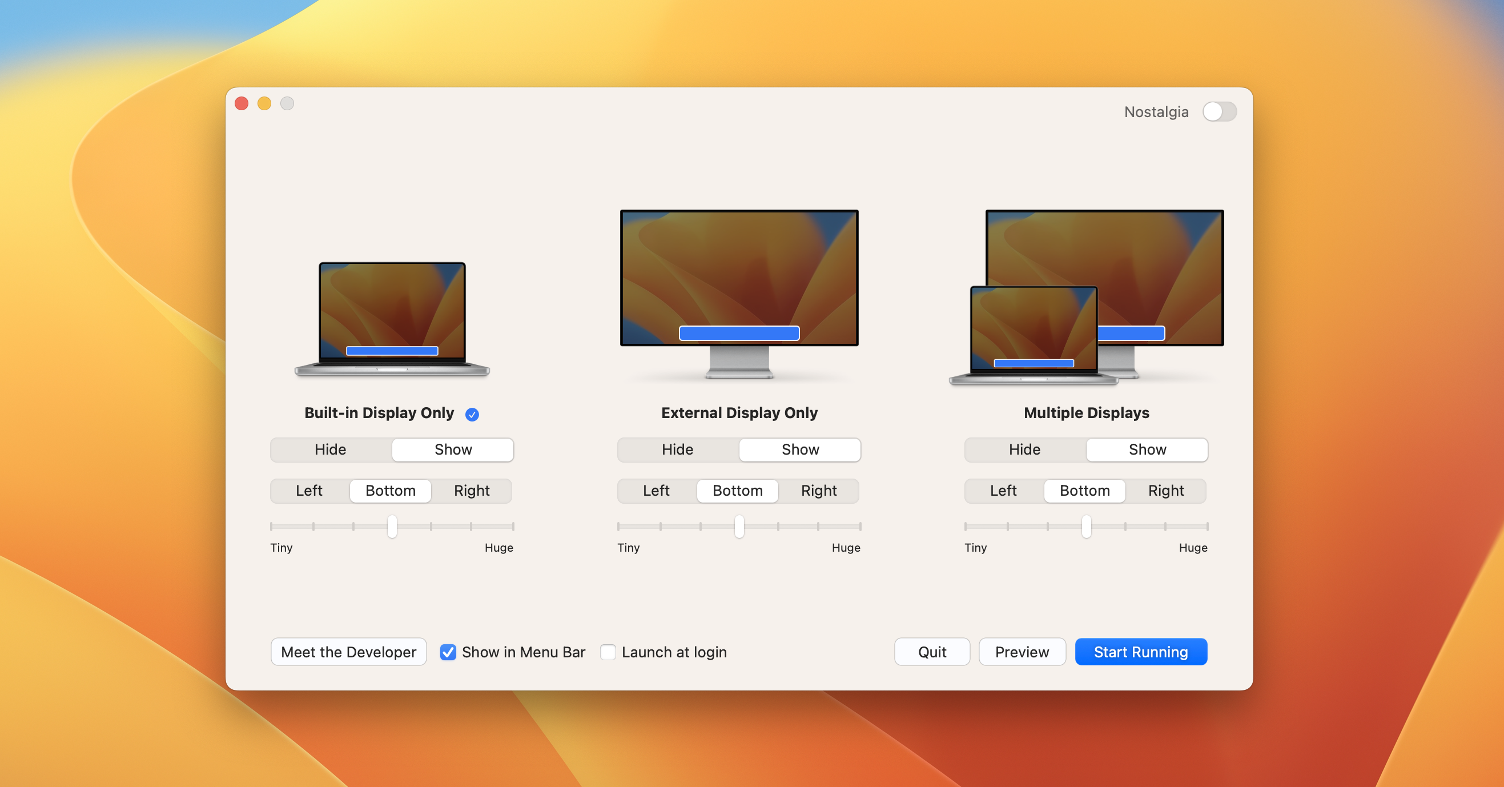Click the Built-in Display size slider handle

(392, 526)
